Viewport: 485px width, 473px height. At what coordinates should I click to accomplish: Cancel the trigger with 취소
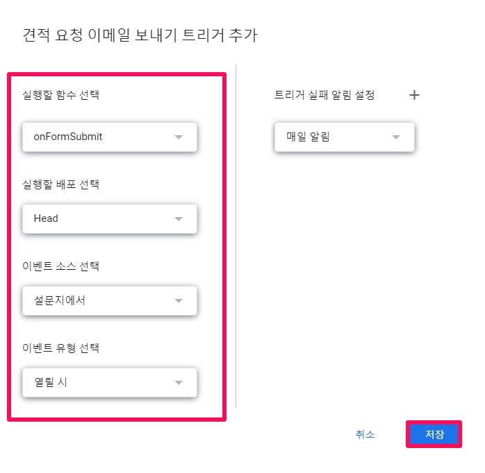click(x=365, y=435)
